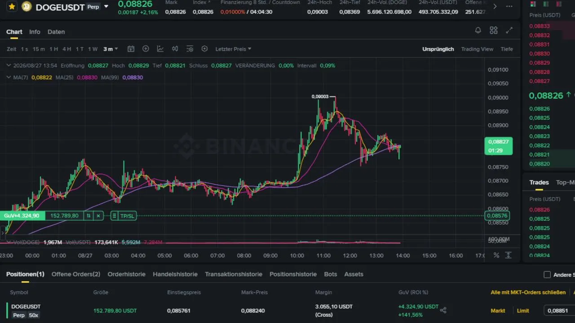Open the Chart tab
575x323 pixels.
pyautogui.click(x=14, y=32)
